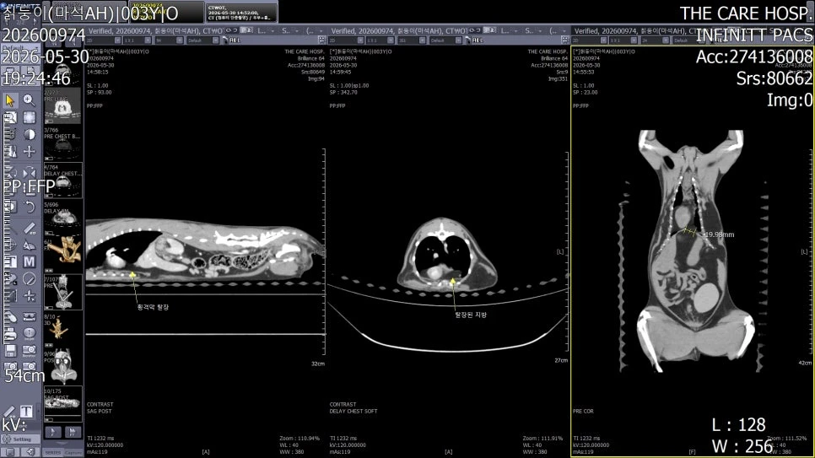Select the 탈장된 지방 annotation label
Viewport: 815px width, 458px height.
(x=471, y=315)
